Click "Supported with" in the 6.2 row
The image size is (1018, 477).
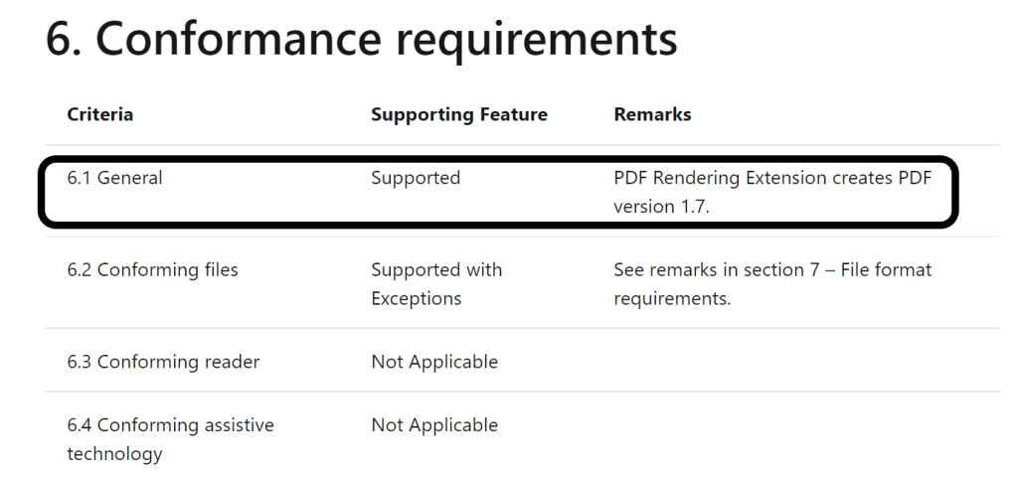tap(436, 270)
